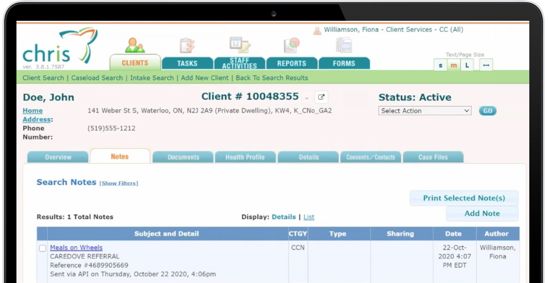Click Reference #4689905669 text

(89, 265)
